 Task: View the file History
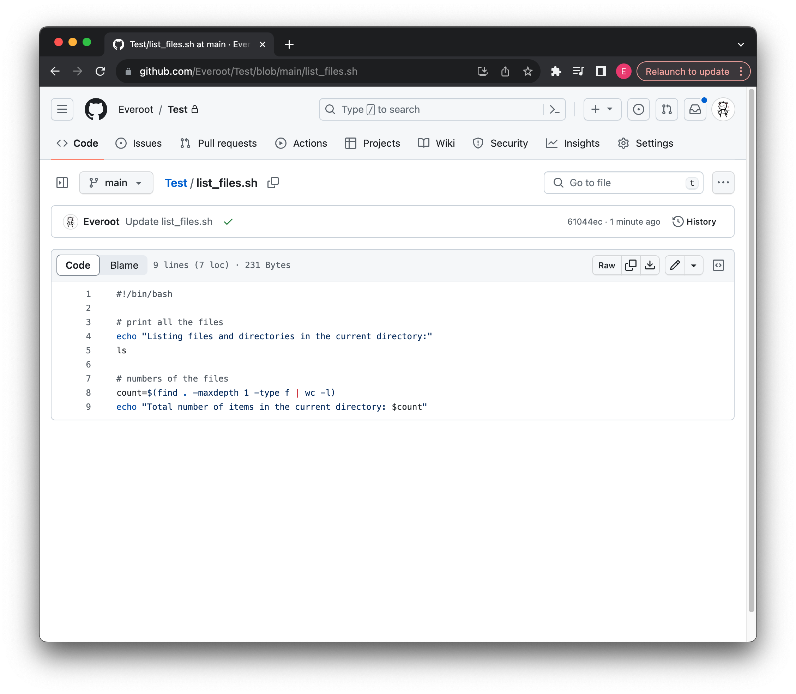click(694, 221)
